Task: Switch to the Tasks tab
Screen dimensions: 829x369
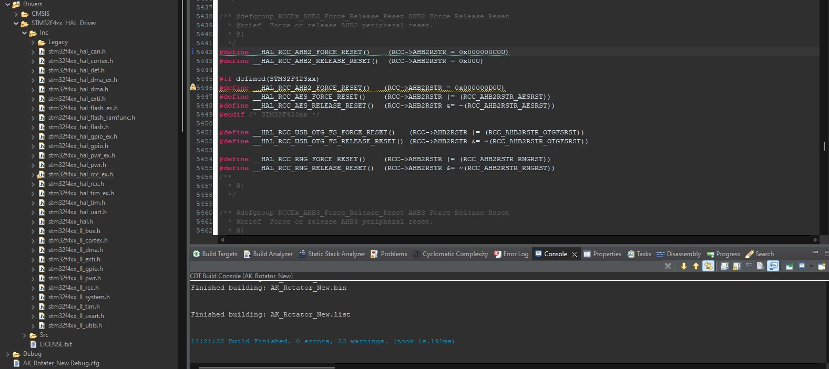Action: [x=639, y=254]
